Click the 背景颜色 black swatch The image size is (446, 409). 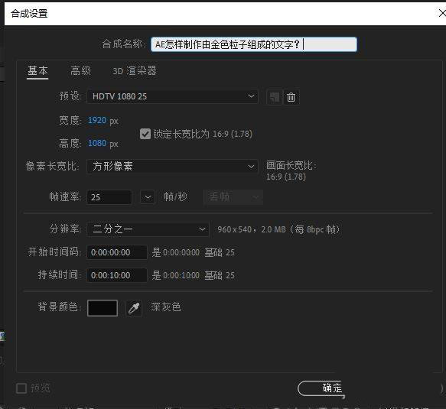coord(103,308)
